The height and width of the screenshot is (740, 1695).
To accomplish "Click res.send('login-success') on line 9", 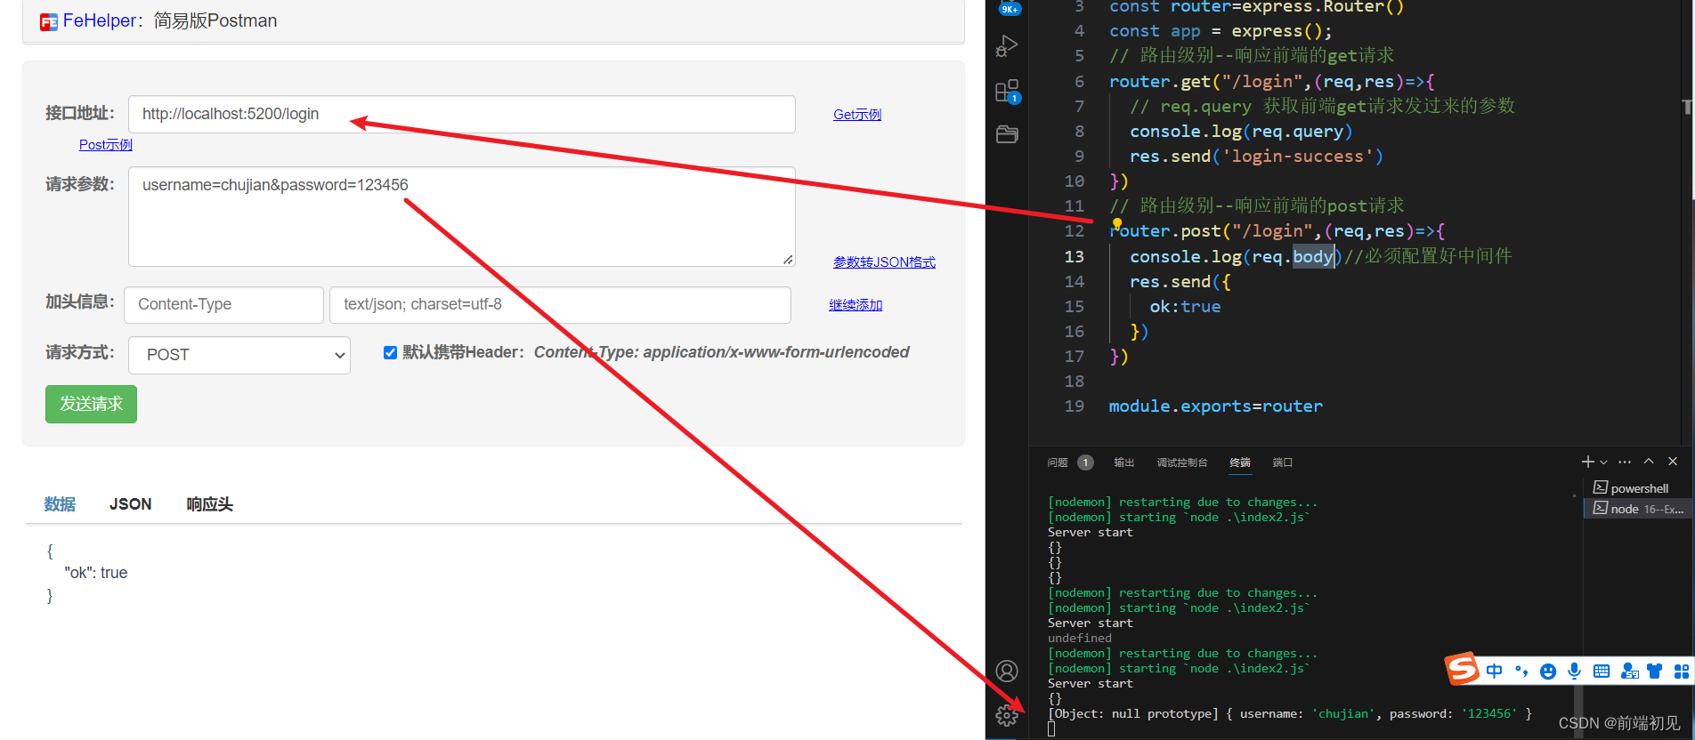I will 1256,157.
